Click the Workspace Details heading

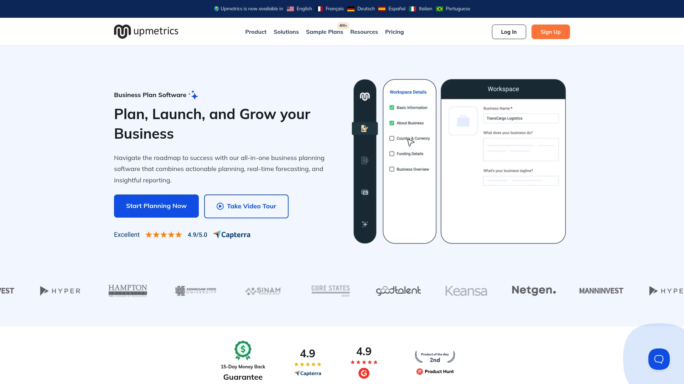[x=408, y=92]
